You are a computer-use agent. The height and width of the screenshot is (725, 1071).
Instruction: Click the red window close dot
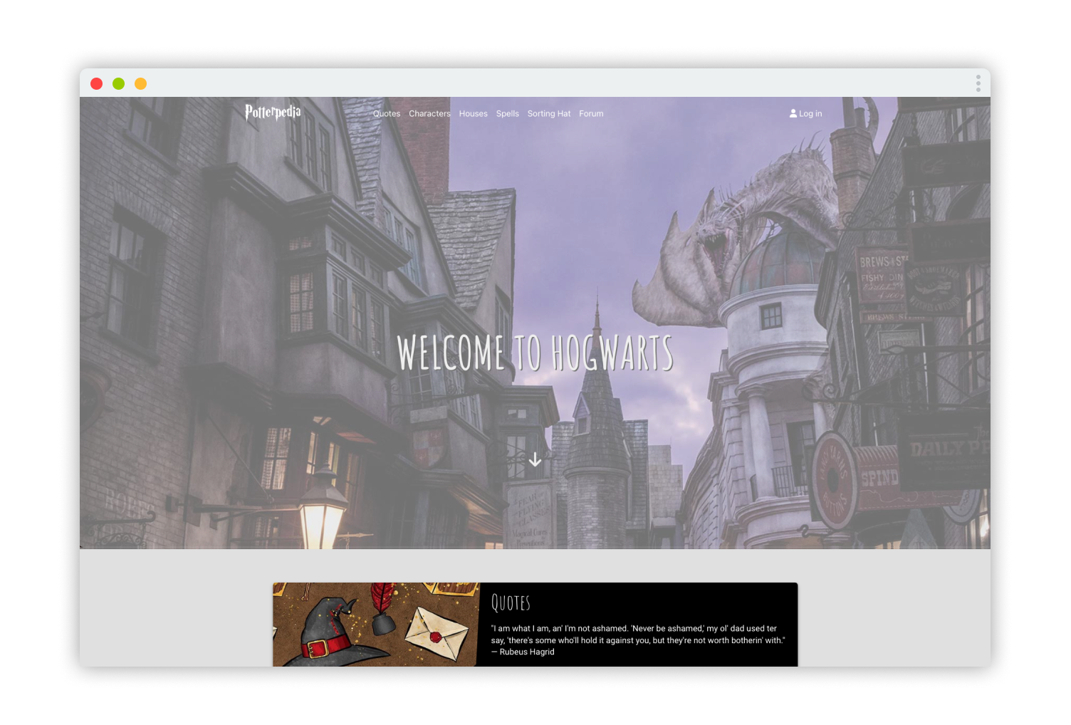(x=97, y=83)
